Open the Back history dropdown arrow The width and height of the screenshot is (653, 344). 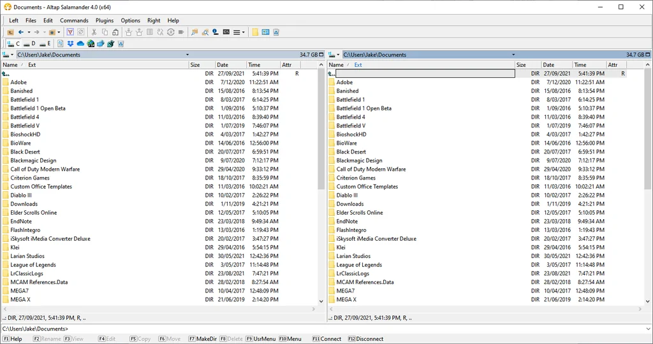tap(29, 32)
